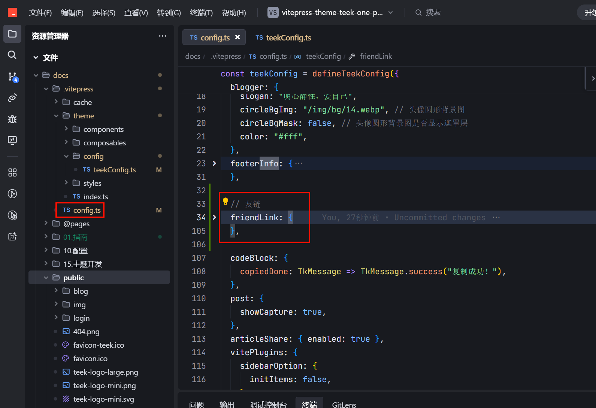
Task: Expand the cache folder
Action: tap(56, 102)
